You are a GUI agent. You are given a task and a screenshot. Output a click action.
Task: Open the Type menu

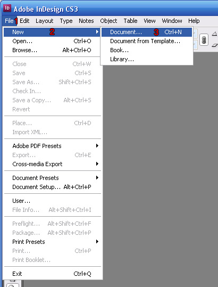click(66, 21)
